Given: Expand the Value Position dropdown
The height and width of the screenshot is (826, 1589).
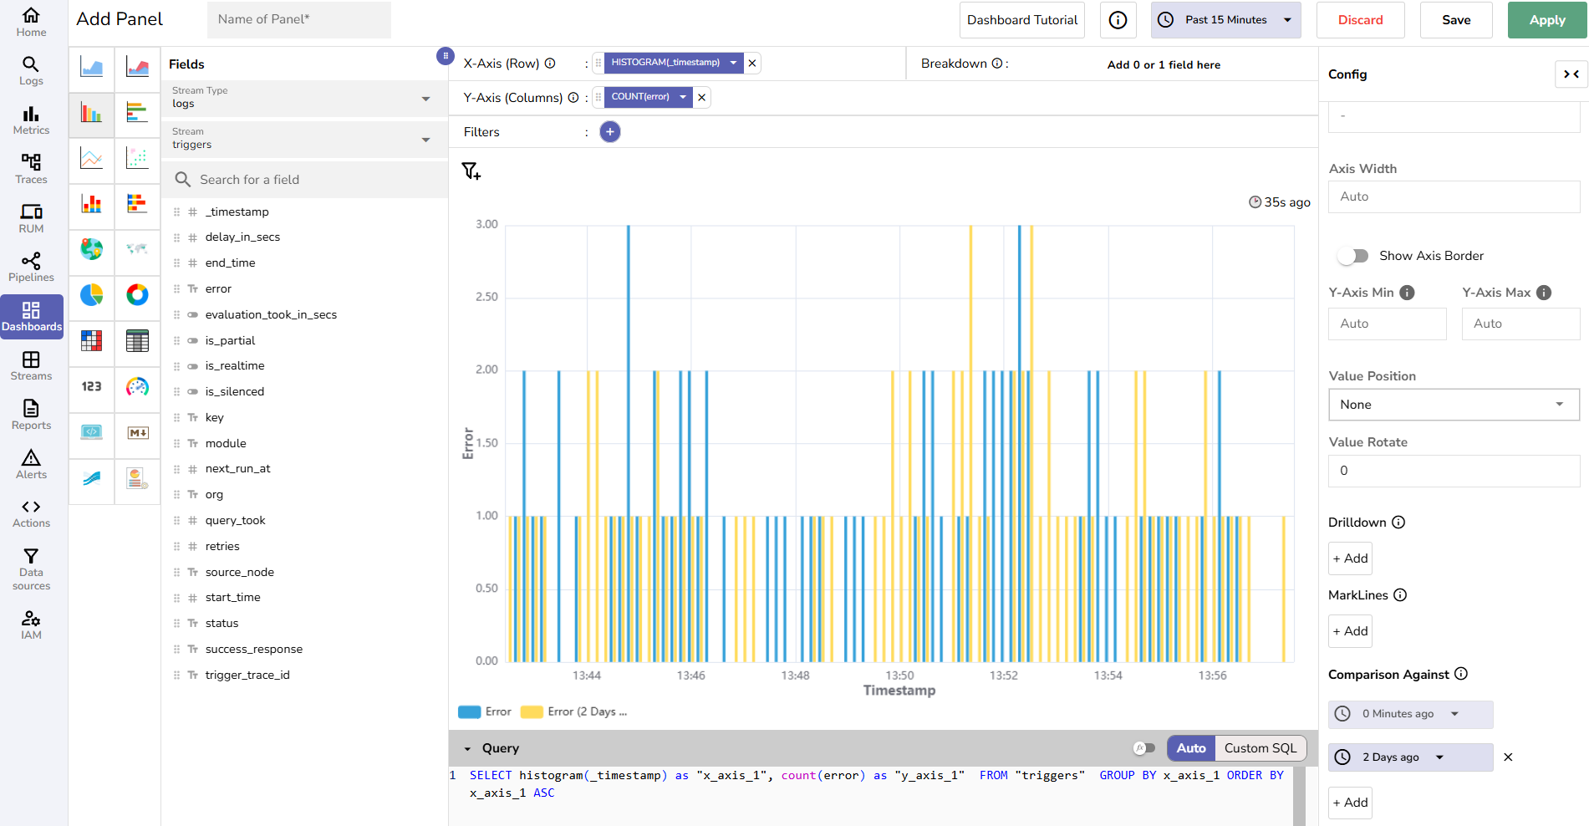Looking at the screenshot, I should 1453,405.
